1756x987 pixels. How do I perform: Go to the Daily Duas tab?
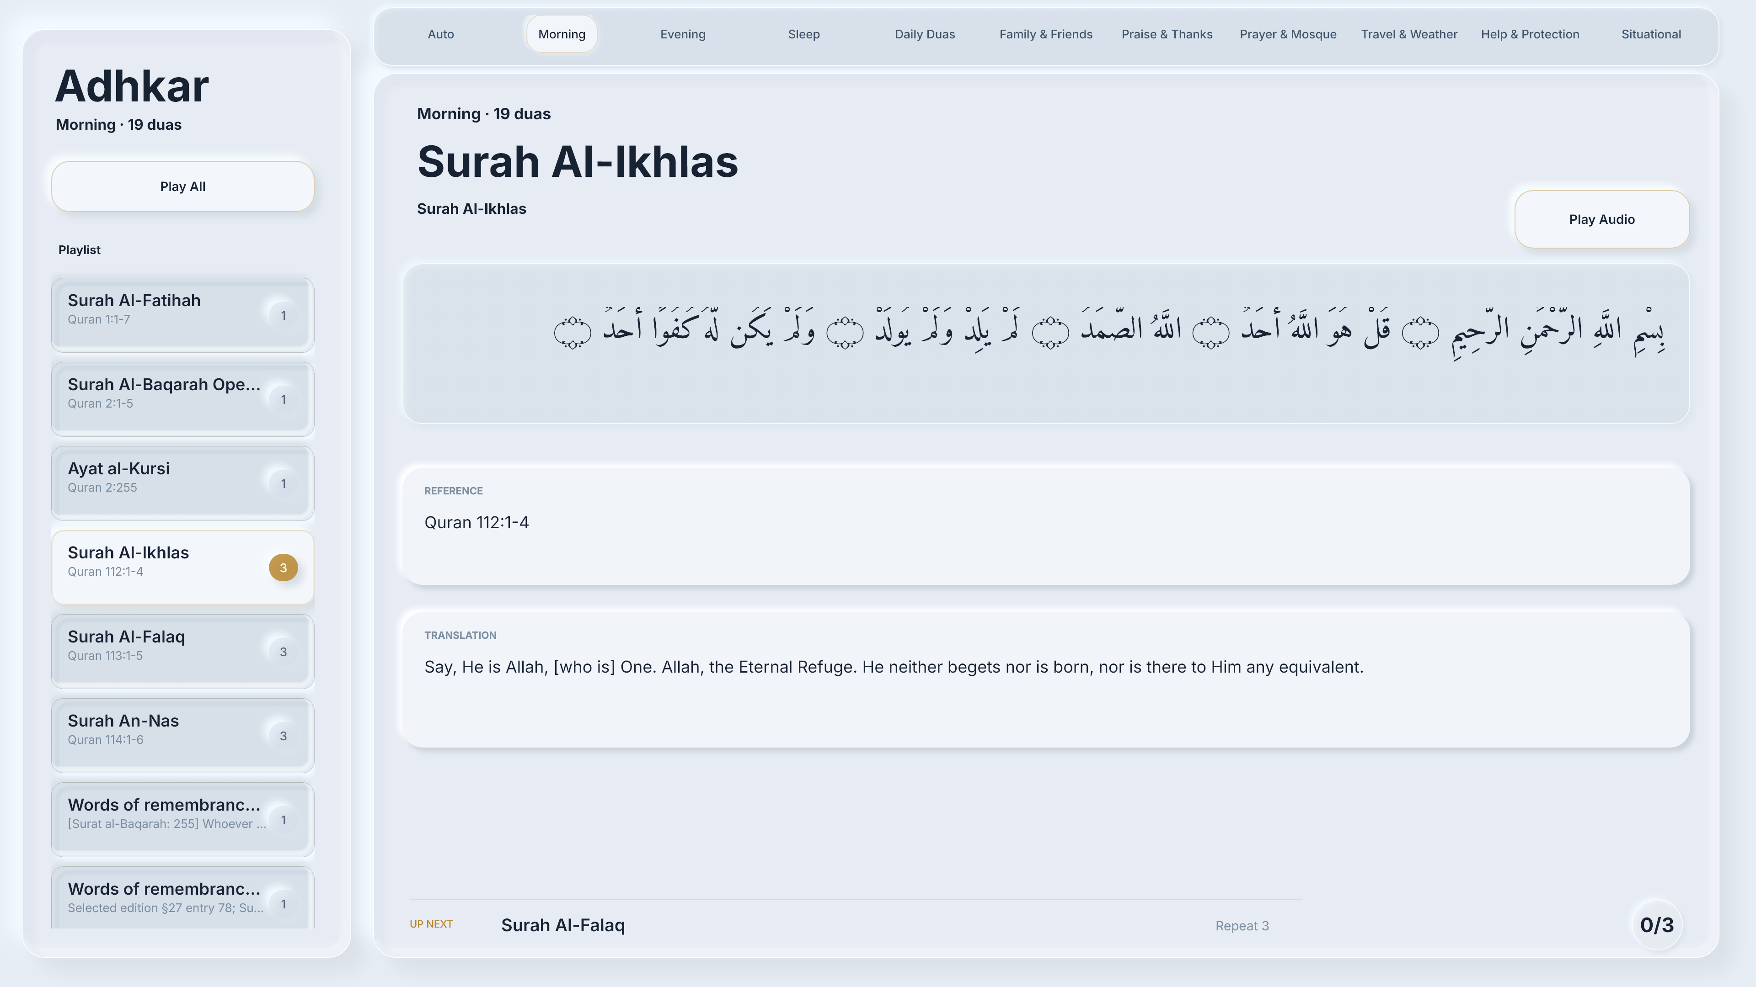[924, 34]
